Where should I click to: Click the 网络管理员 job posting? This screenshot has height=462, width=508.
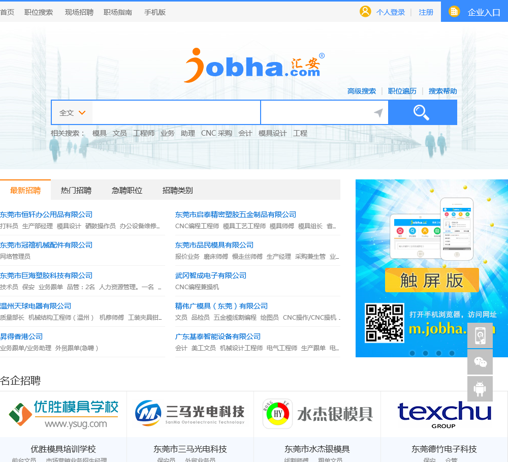15,257
